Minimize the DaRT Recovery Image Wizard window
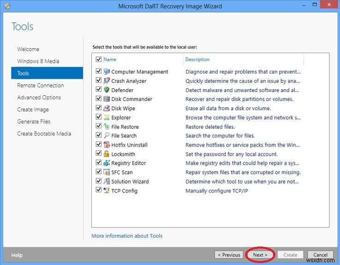The height and width of the screenshot is (265, 340). (x=304, y=5)
